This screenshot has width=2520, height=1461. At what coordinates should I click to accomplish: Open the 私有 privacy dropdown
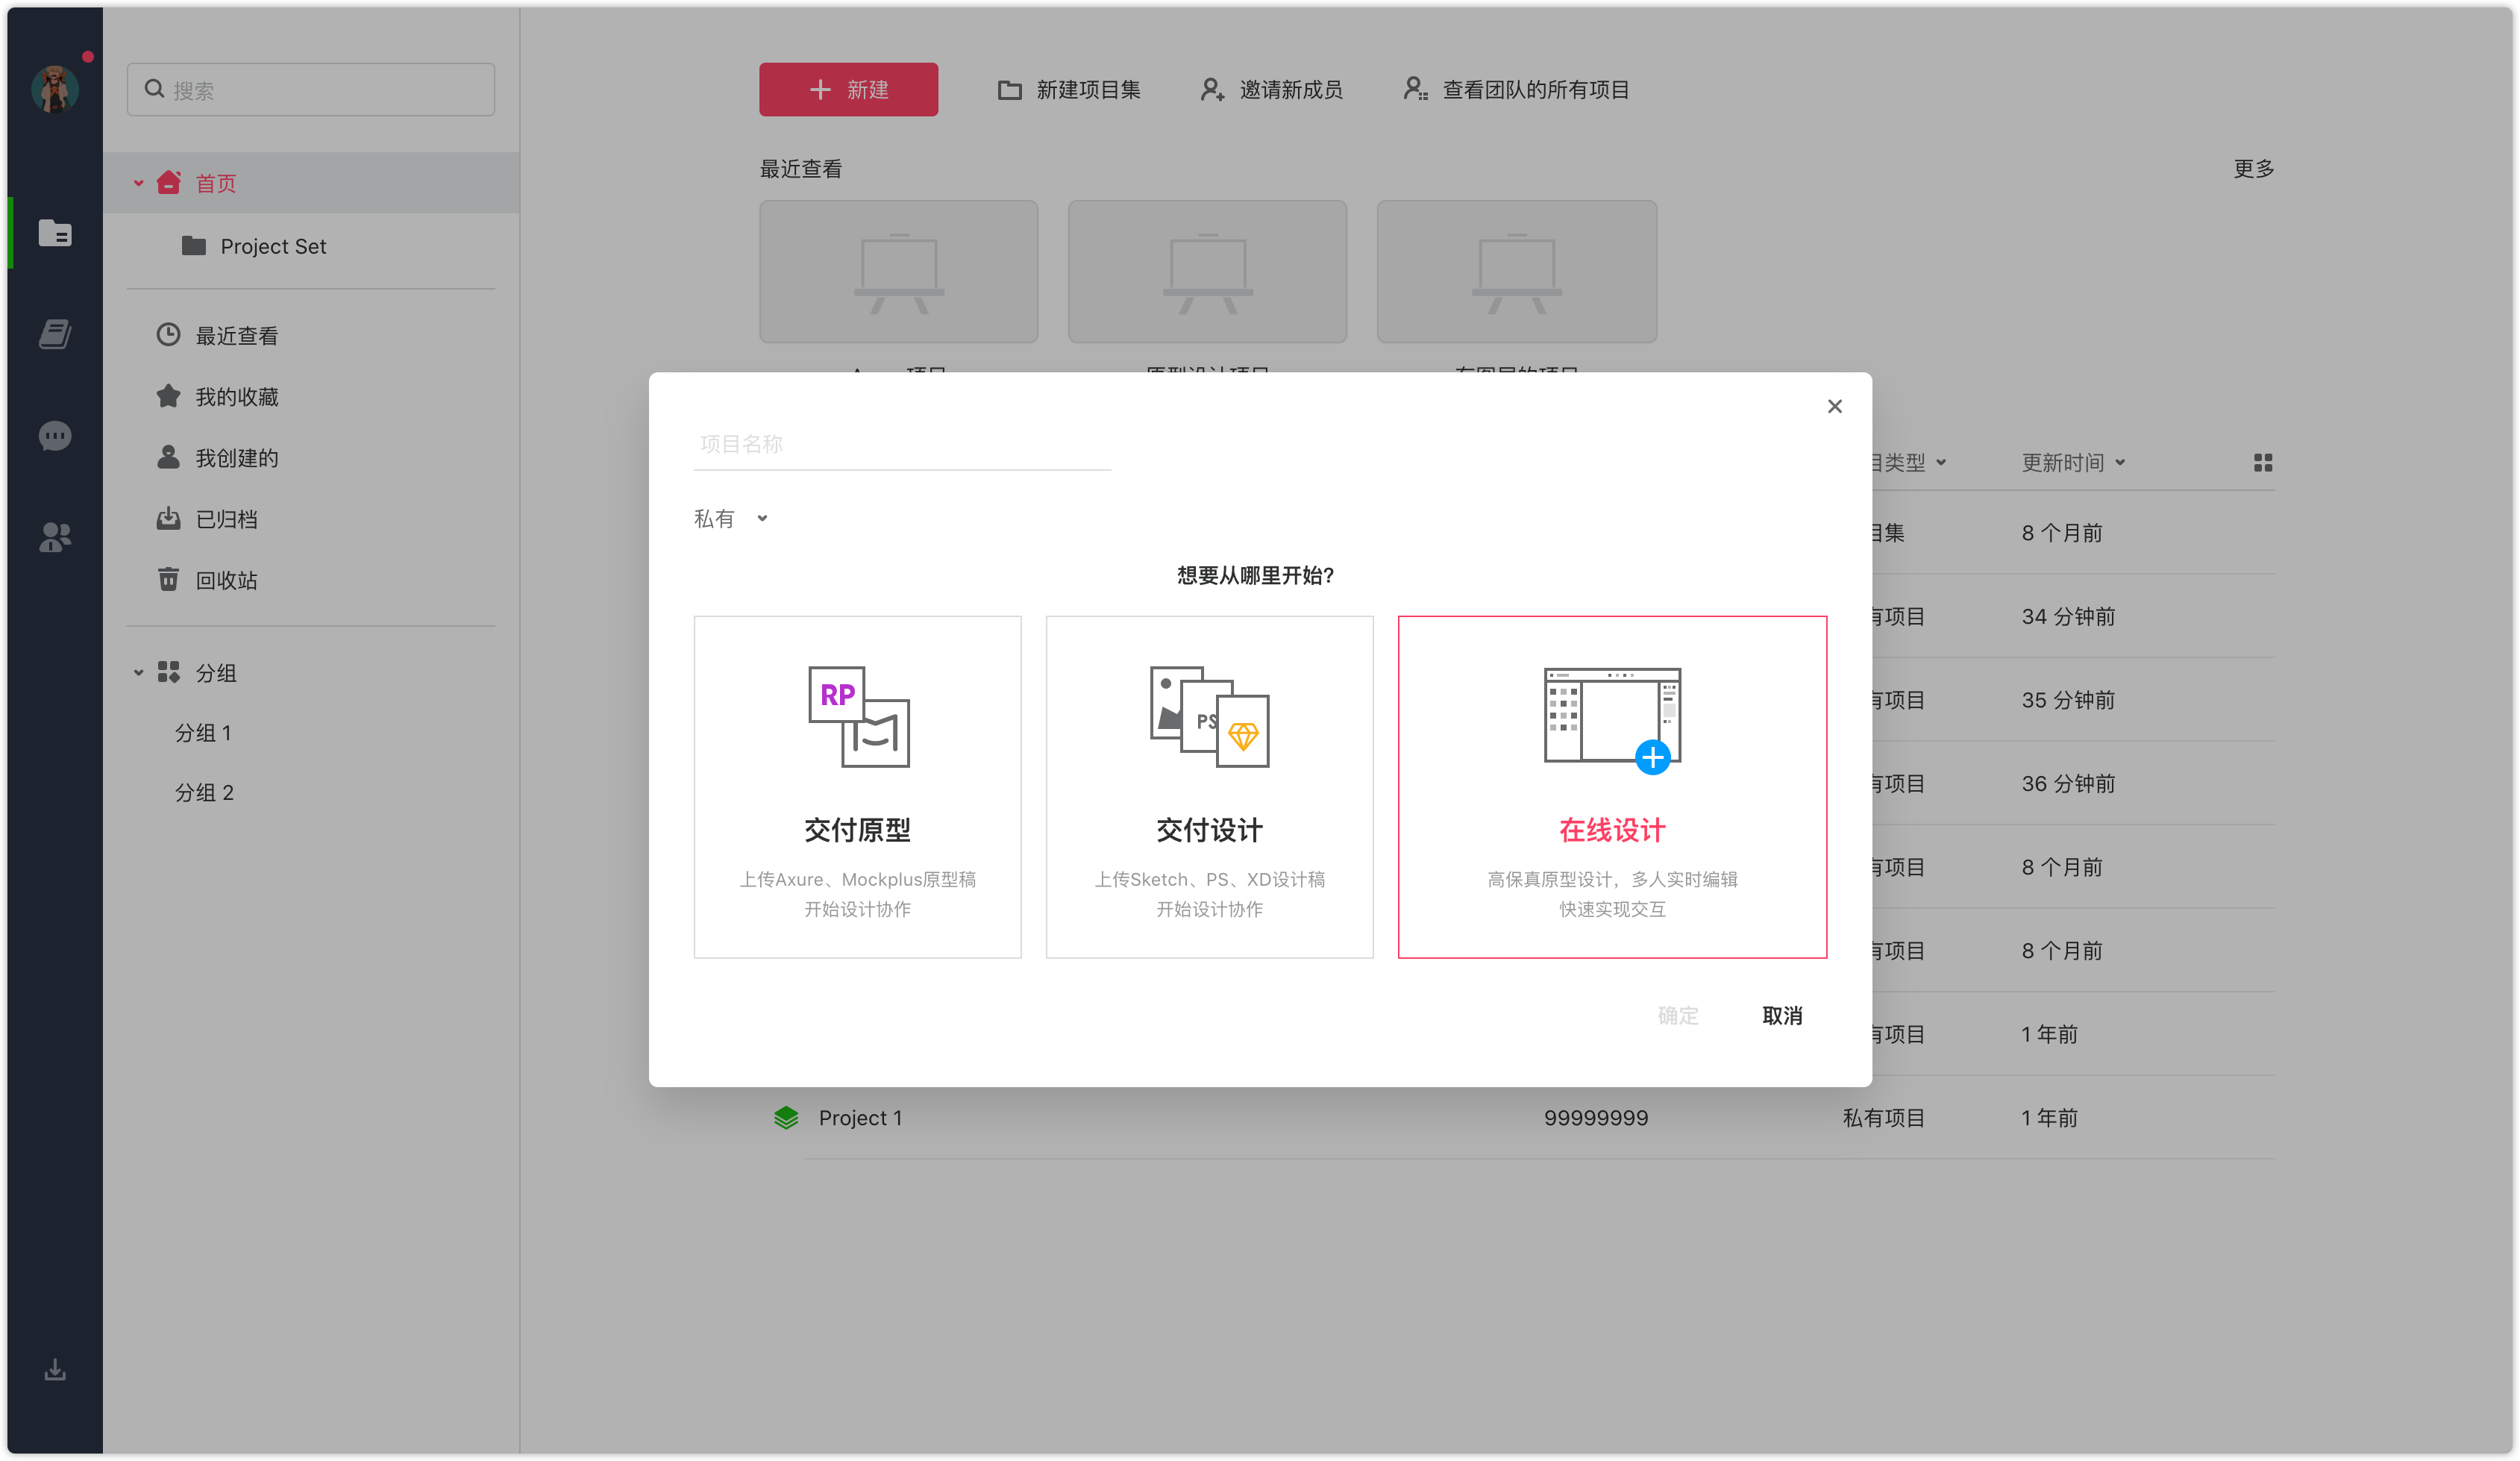[731, 518]
